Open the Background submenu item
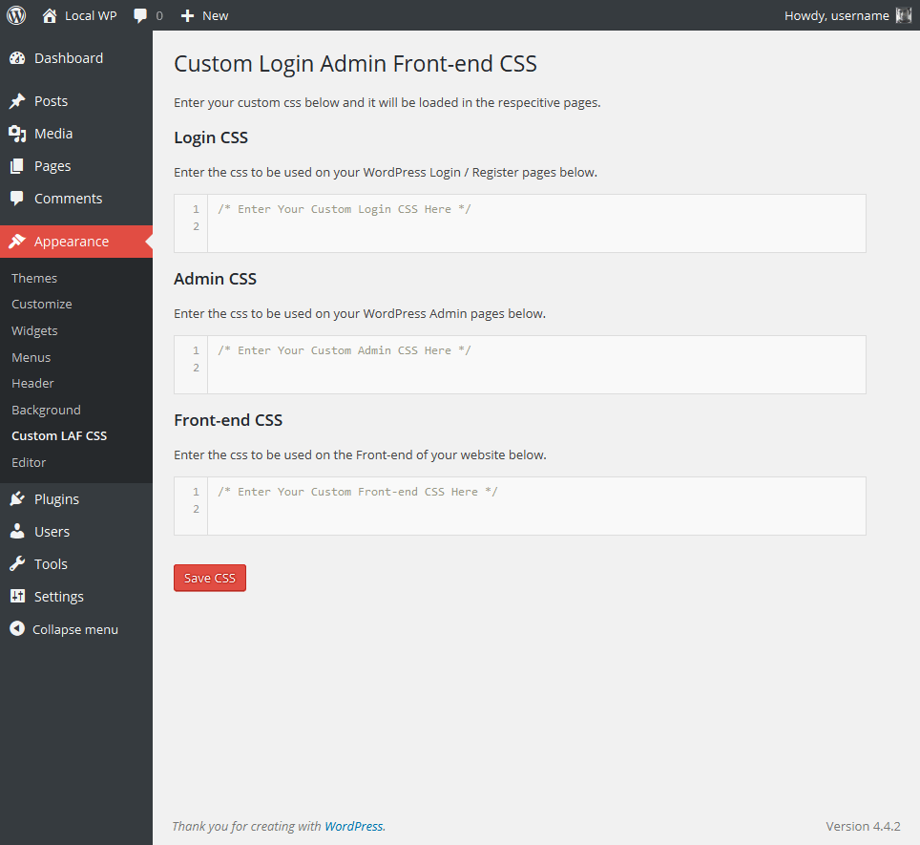The width and height of the screenshot is (920, 845). pyautogui.click(x=47, y=410)
